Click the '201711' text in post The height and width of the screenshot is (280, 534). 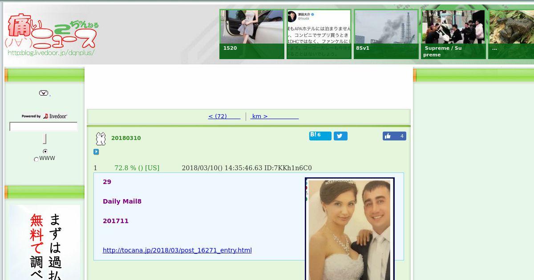click(116, 221)
